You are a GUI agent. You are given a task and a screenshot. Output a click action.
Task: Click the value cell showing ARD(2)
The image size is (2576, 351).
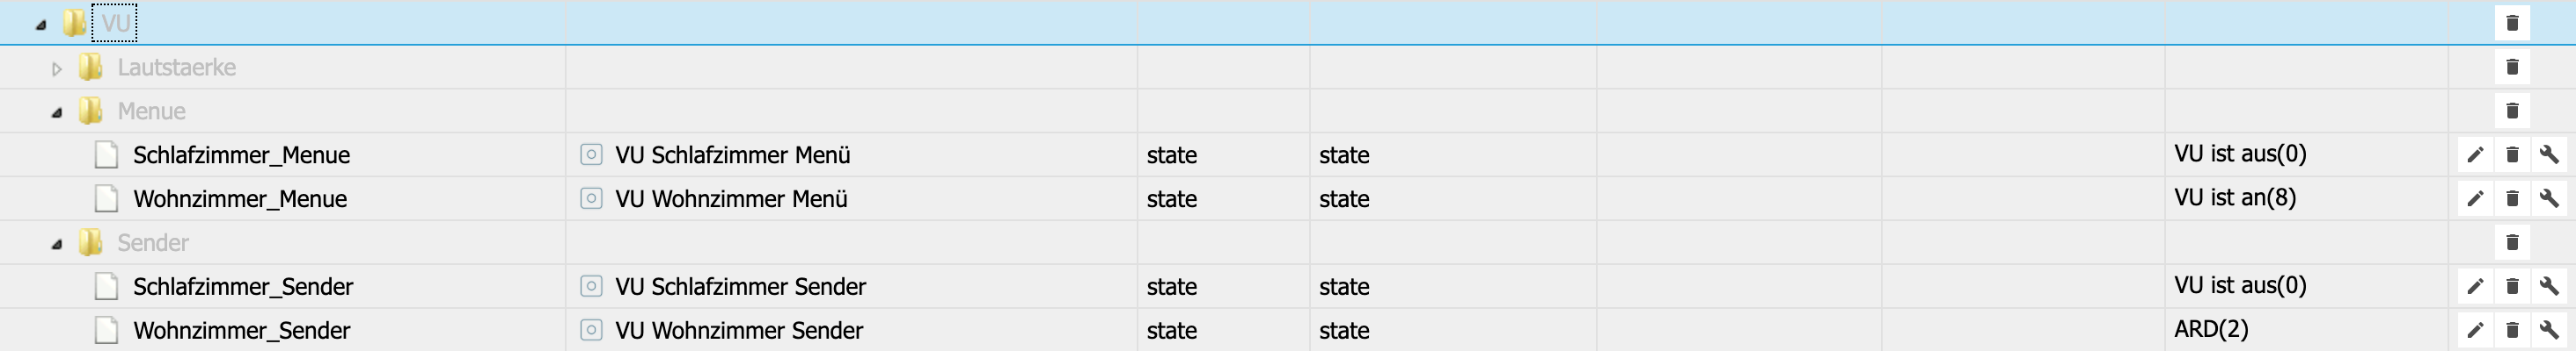(x=2306, y=330)
